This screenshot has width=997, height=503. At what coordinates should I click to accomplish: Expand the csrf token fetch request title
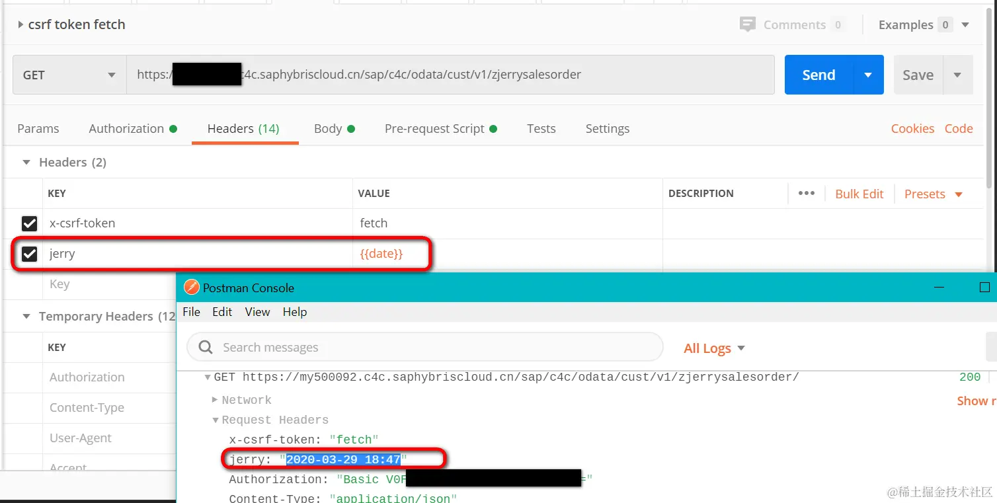coord(21,24)
